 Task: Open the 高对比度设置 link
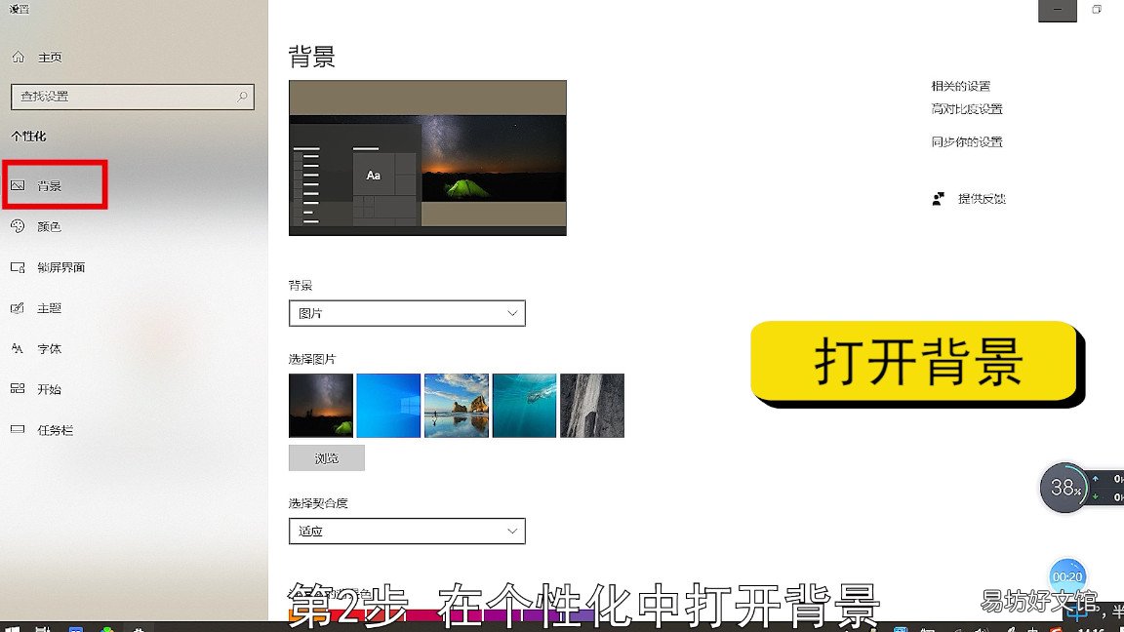pyautogui.click(x=966, y=109)
